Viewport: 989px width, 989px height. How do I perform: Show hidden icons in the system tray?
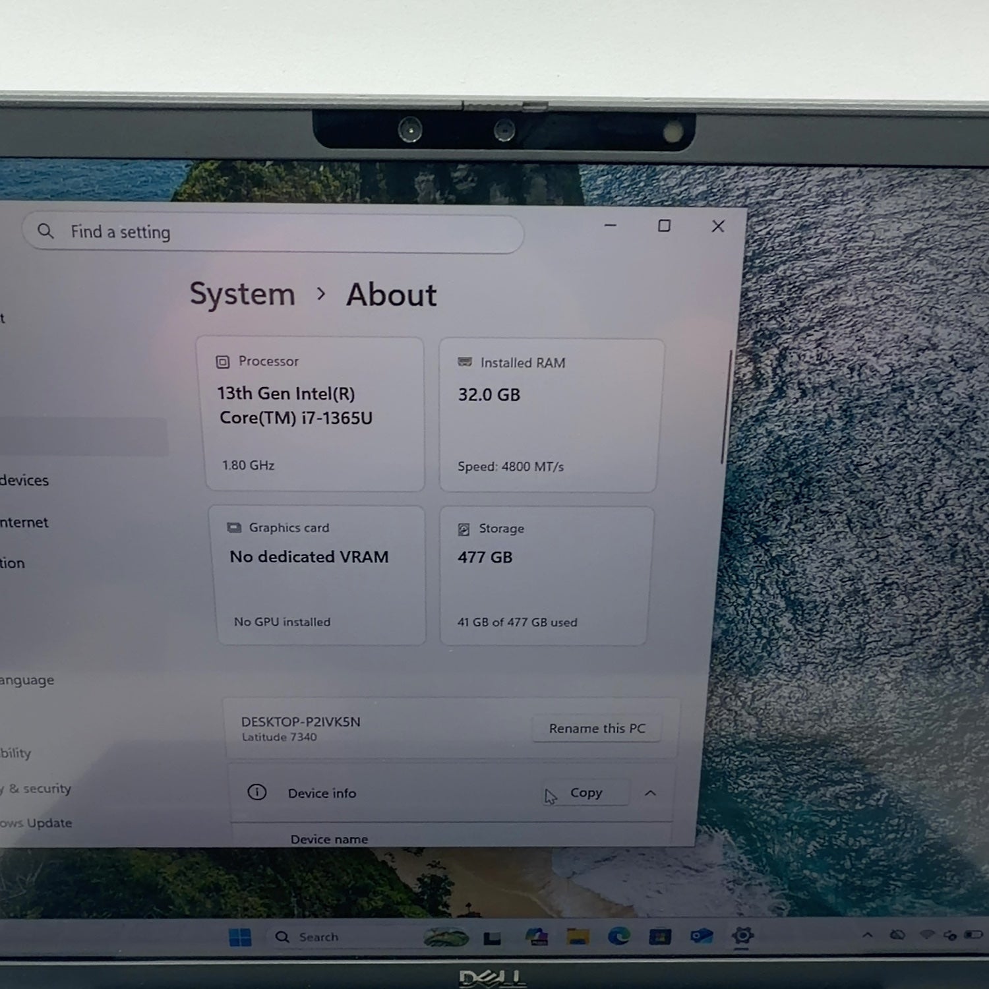pyautogui.click(x=868, y=935)
